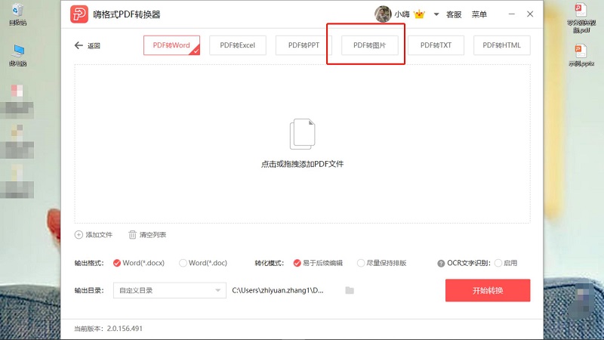Open the 菜单 menu

point(479,14)
